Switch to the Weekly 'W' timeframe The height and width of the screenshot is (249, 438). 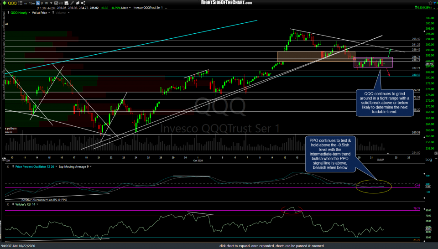tap(47, 3)
